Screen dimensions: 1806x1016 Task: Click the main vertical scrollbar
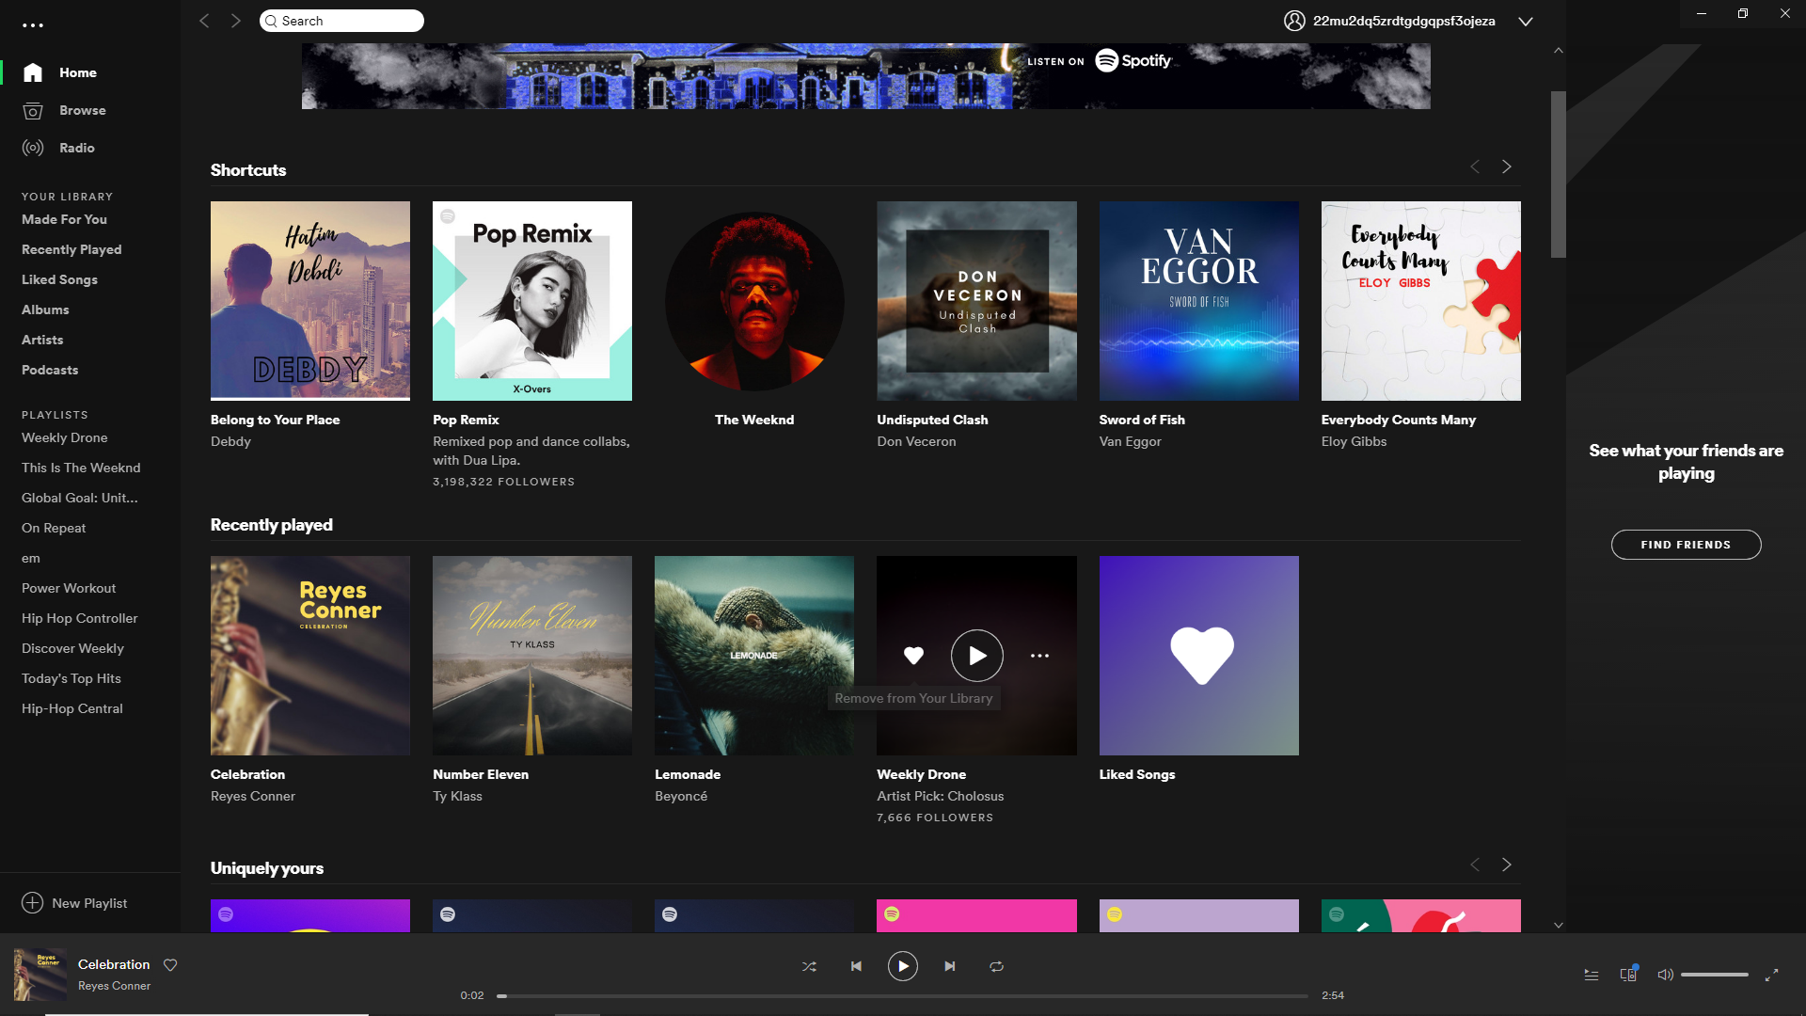tap(1559, 174)
